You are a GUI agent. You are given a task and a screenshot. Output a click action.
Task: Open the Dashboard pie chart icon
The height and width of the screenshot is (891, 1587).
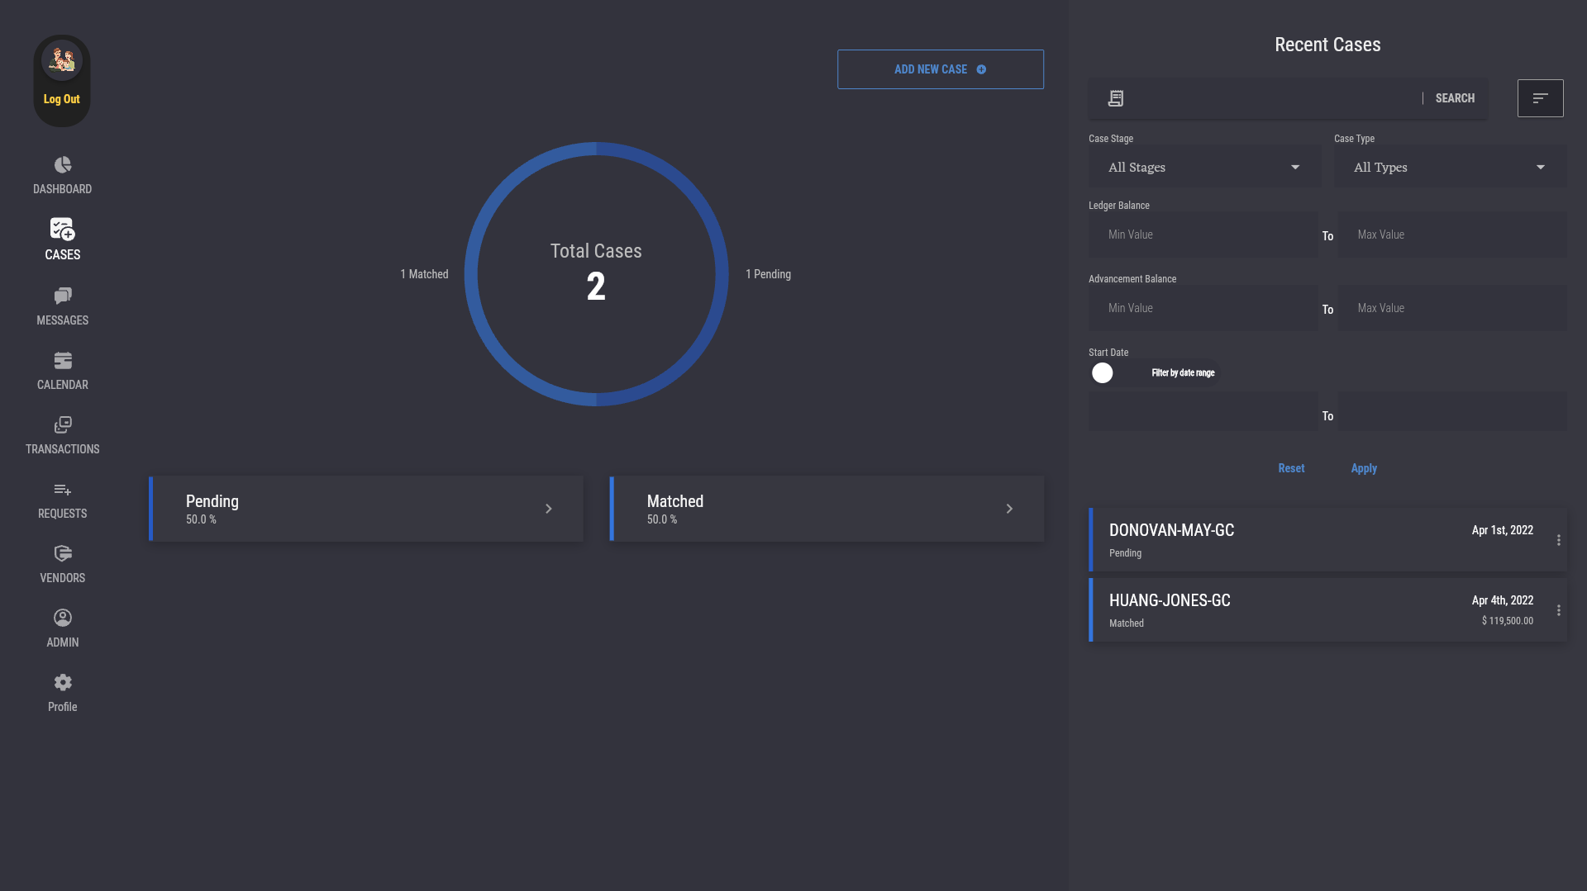point(63,165)
